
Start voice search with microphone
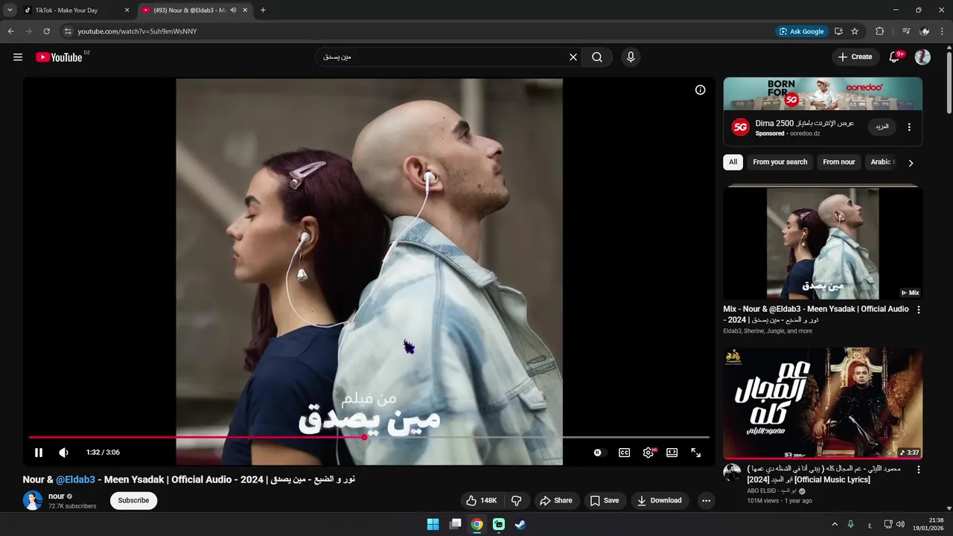pyautogui.click(x=631, y=57)
